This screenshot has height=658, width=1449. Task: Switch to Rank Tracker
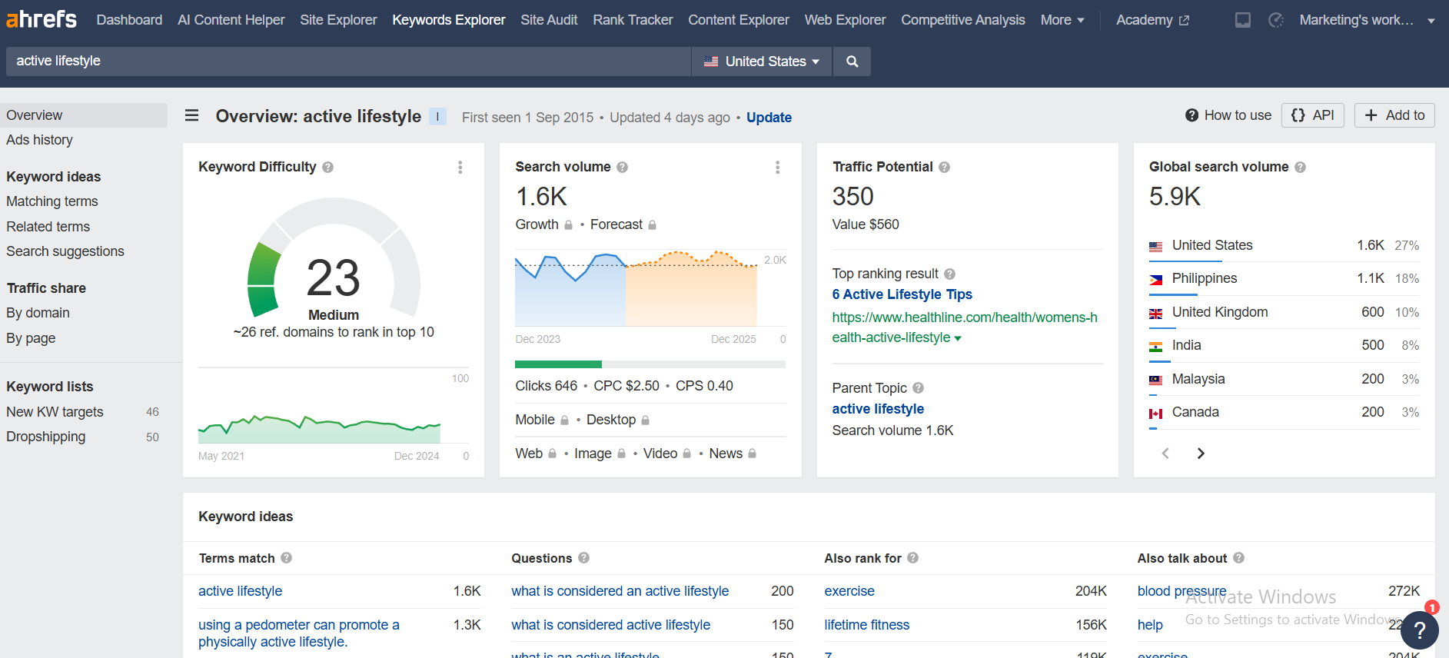coord(633,20)
